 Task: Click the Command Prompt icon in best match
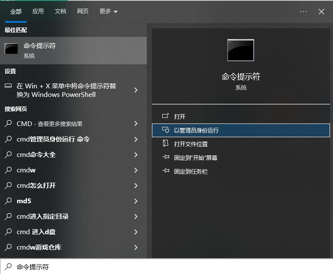click(x=11, y=49)
